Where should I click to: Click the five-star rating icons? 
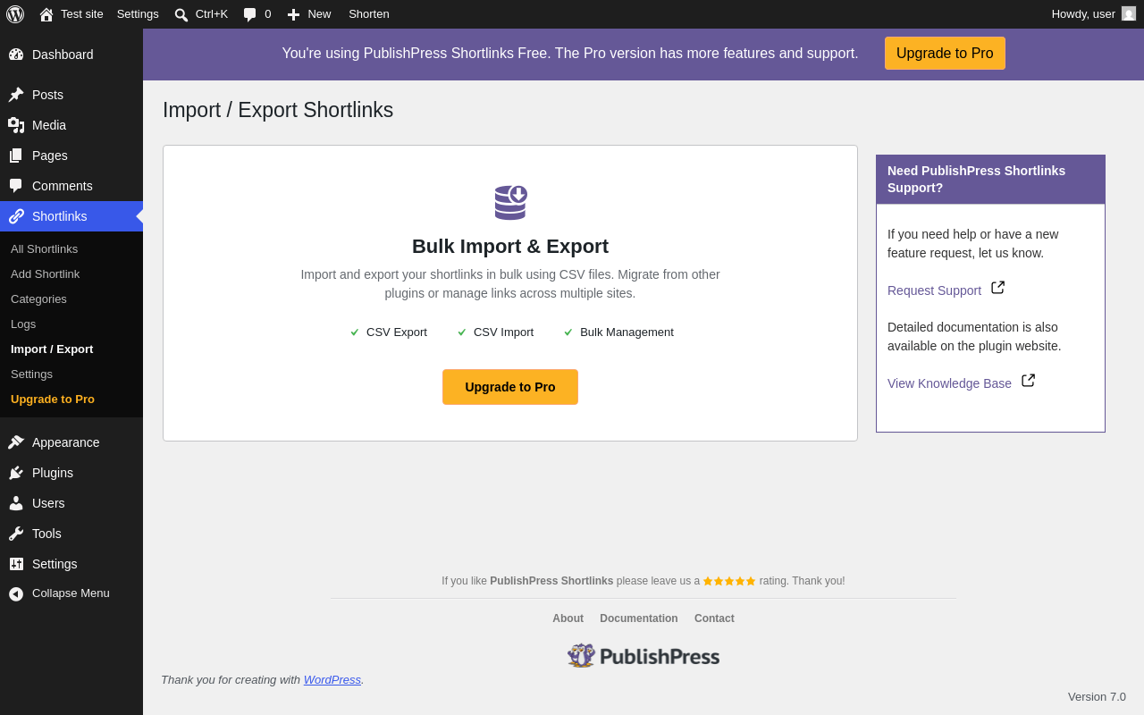coord(729,581)
